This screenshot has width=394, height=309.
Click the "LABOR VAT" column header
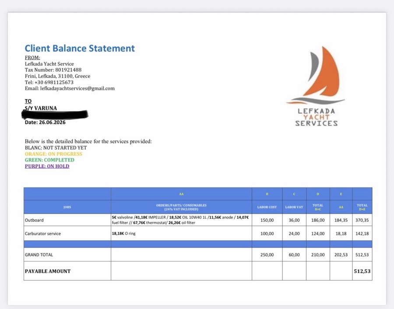click(x=294, y=207)
